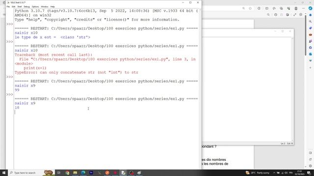Viewport: 314px width, 176px height.
Task: Open Microsoft Edge from the taskbar
Action: [83, 173]
